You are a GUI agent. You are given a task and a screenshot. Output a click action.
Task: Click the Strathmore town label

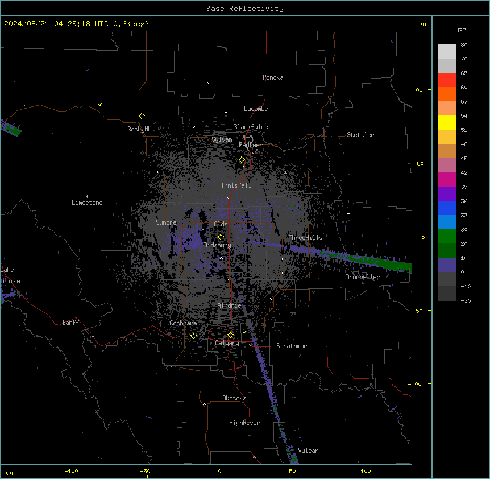pos(293,346)
